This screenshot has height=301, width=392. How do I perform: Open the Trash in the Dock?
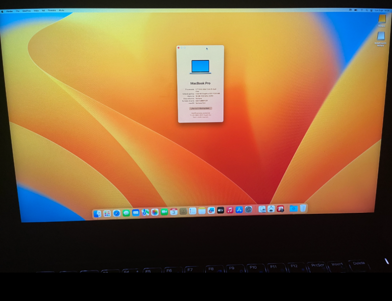(303, 208)
